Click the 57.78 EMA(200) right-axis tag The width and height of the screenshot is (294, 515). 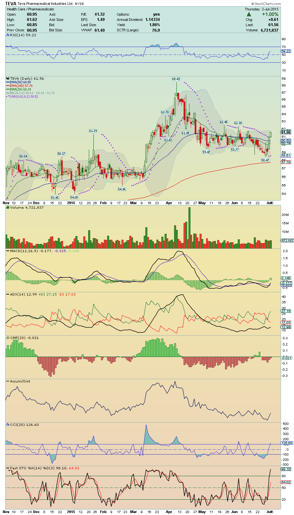pyautogui.click(x=286, y=162)
